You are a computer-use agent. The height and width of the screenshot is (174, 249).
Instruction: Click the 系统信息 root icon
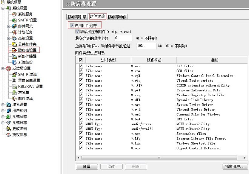point(3,2)
